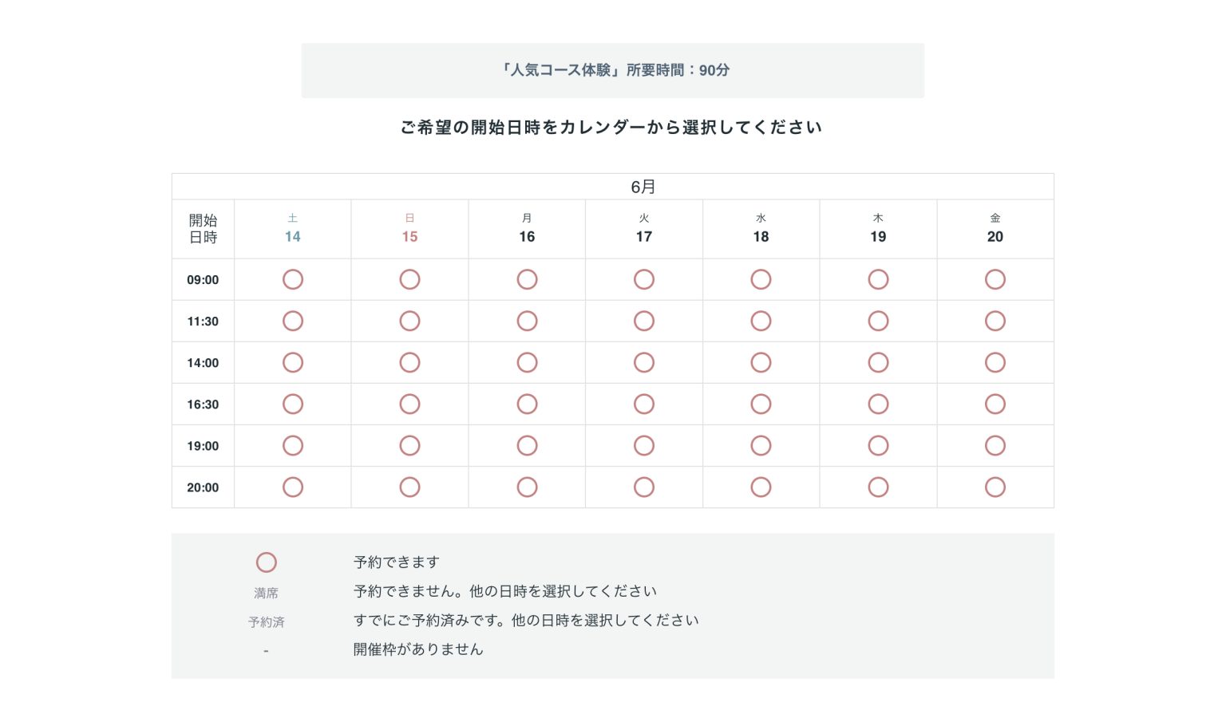Reserve the 20:00 slot on Saturday 14
Image resolution: width=1226 pixels, height=714 pixels.
tap(293, 487)
